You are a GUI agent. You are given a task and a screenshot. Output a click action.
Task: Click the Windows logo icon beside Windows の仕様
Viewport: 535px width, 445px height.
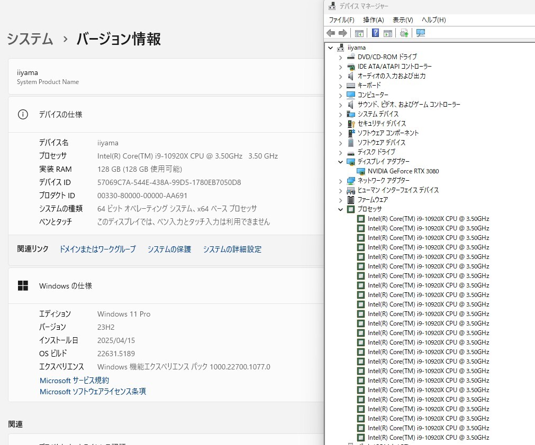click(23, 285)
